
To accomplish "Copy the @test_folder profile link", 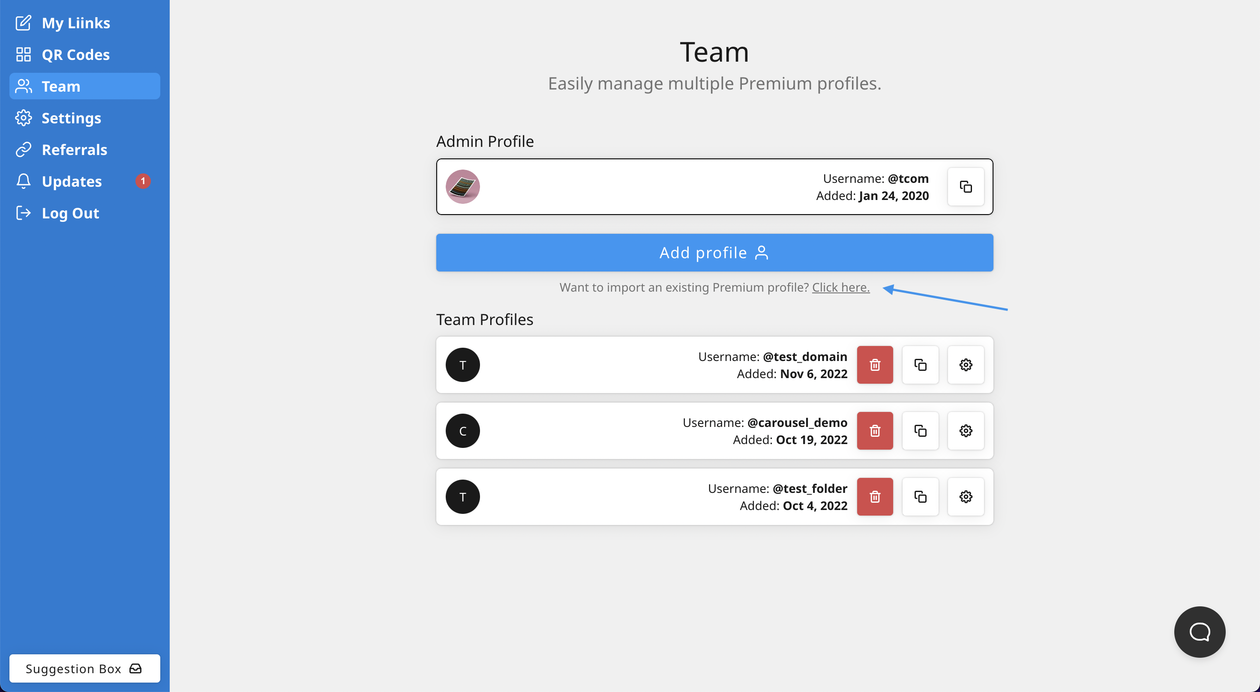I will point(920,497).
